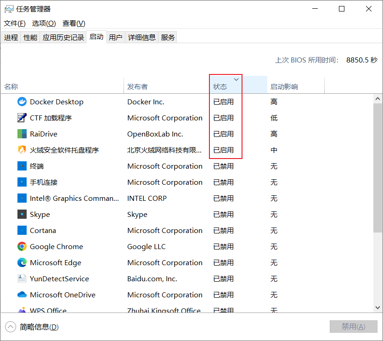Click 中 impact for 火绒安全软件托盘程序
This screenshot has width=383, height=341.
[x=274, y=150]
